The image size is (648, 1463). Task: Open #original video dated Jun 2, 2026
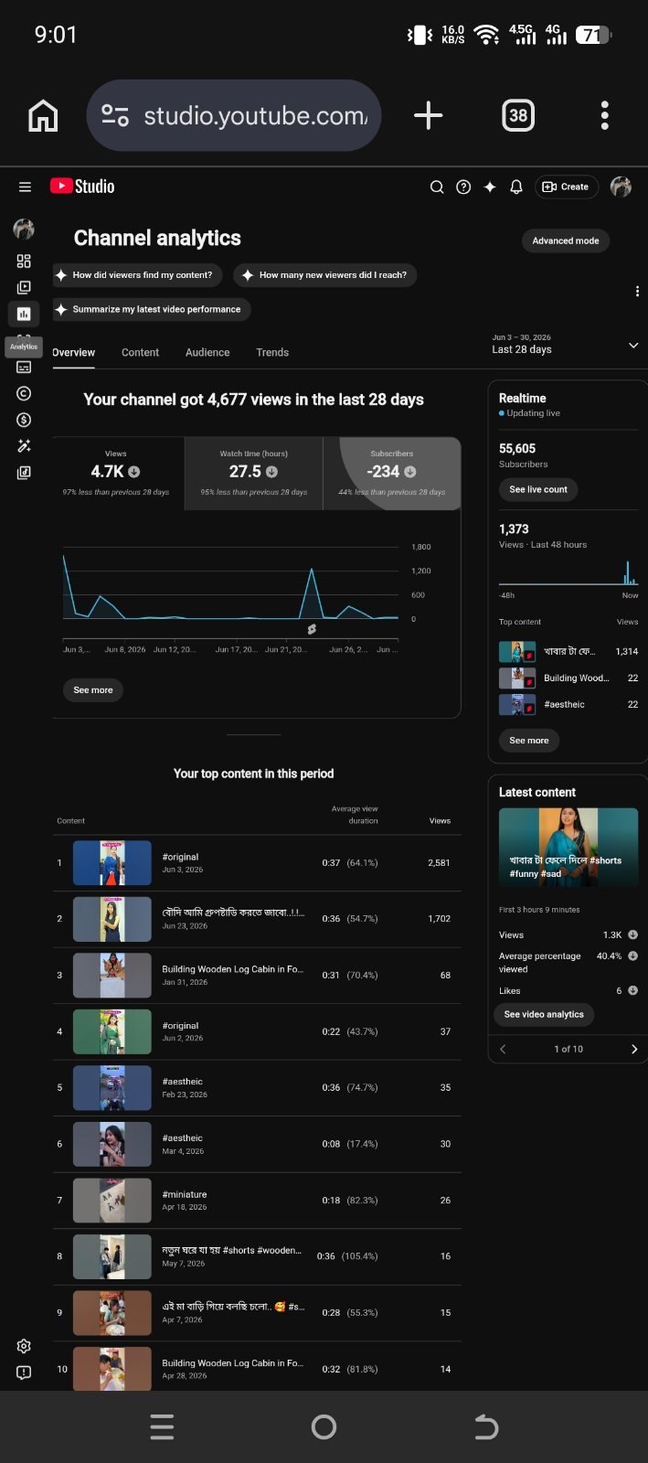click(180, 1026)
